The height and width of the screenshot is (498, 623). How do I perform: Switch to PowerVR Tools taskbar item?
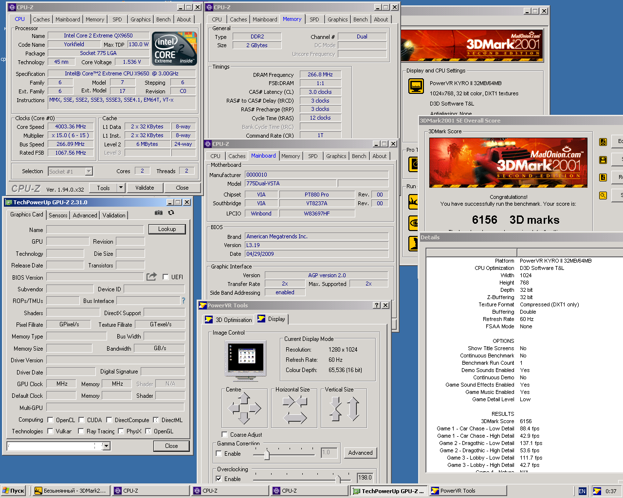pyautogui.click(x=469, y=491)
